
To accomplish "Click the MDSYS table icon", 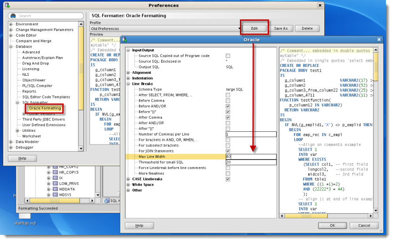I will 56,194.
